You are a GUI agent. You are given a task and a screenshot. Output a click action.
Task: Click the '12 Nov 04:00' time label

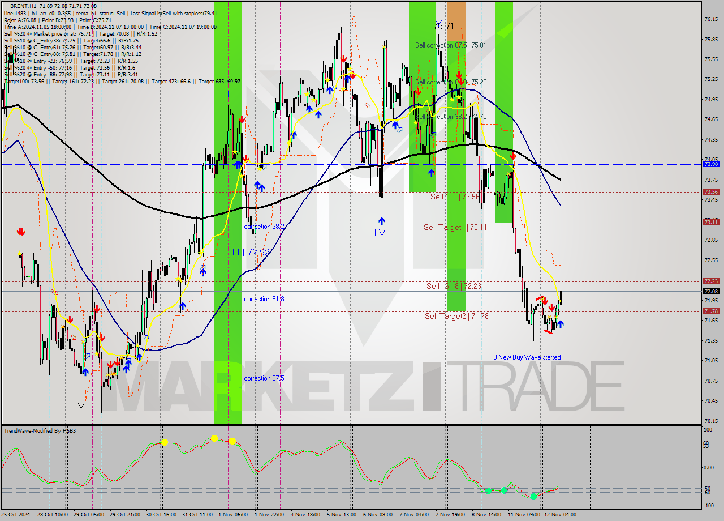pyautogui.click(x=560, y=515)
